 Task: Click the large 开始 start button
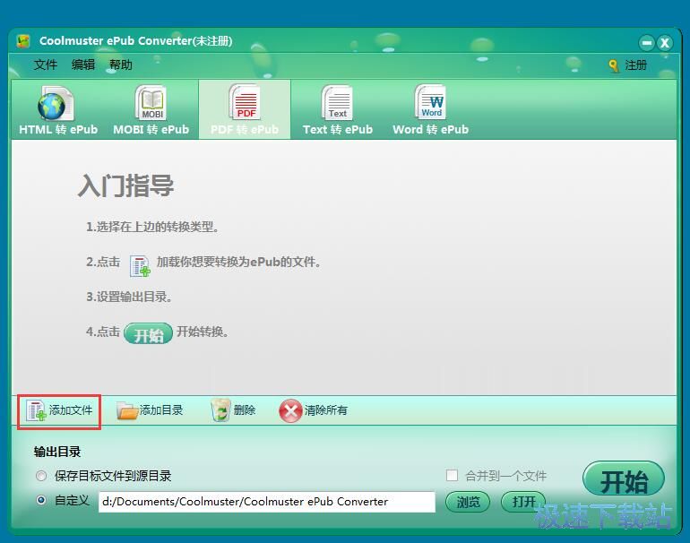click(624, 480)
